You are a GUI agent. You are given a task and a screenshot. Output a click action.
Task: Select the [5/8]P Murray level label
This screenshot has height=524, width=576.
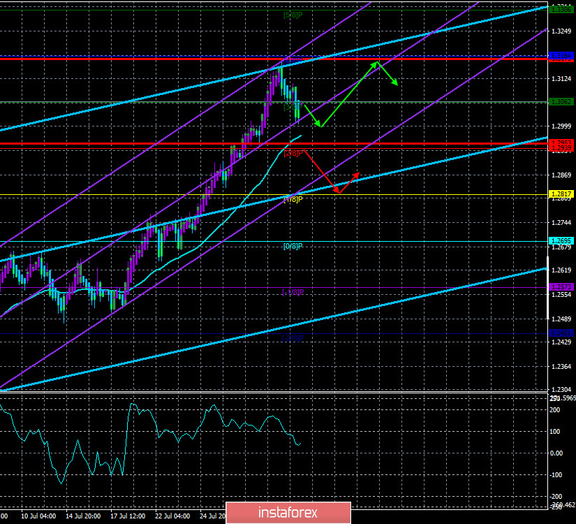(292, 13)
